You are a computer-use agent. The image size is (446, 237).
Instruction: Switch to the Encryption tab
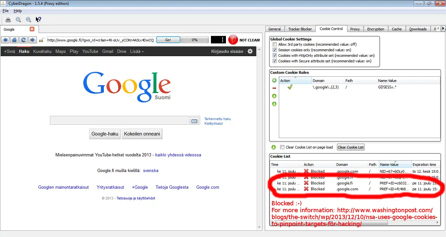[375, 29]
